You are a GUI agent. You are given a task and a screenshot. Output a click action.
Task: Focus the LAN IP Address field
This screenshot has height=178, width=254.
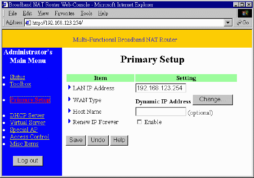coord(160,88)
